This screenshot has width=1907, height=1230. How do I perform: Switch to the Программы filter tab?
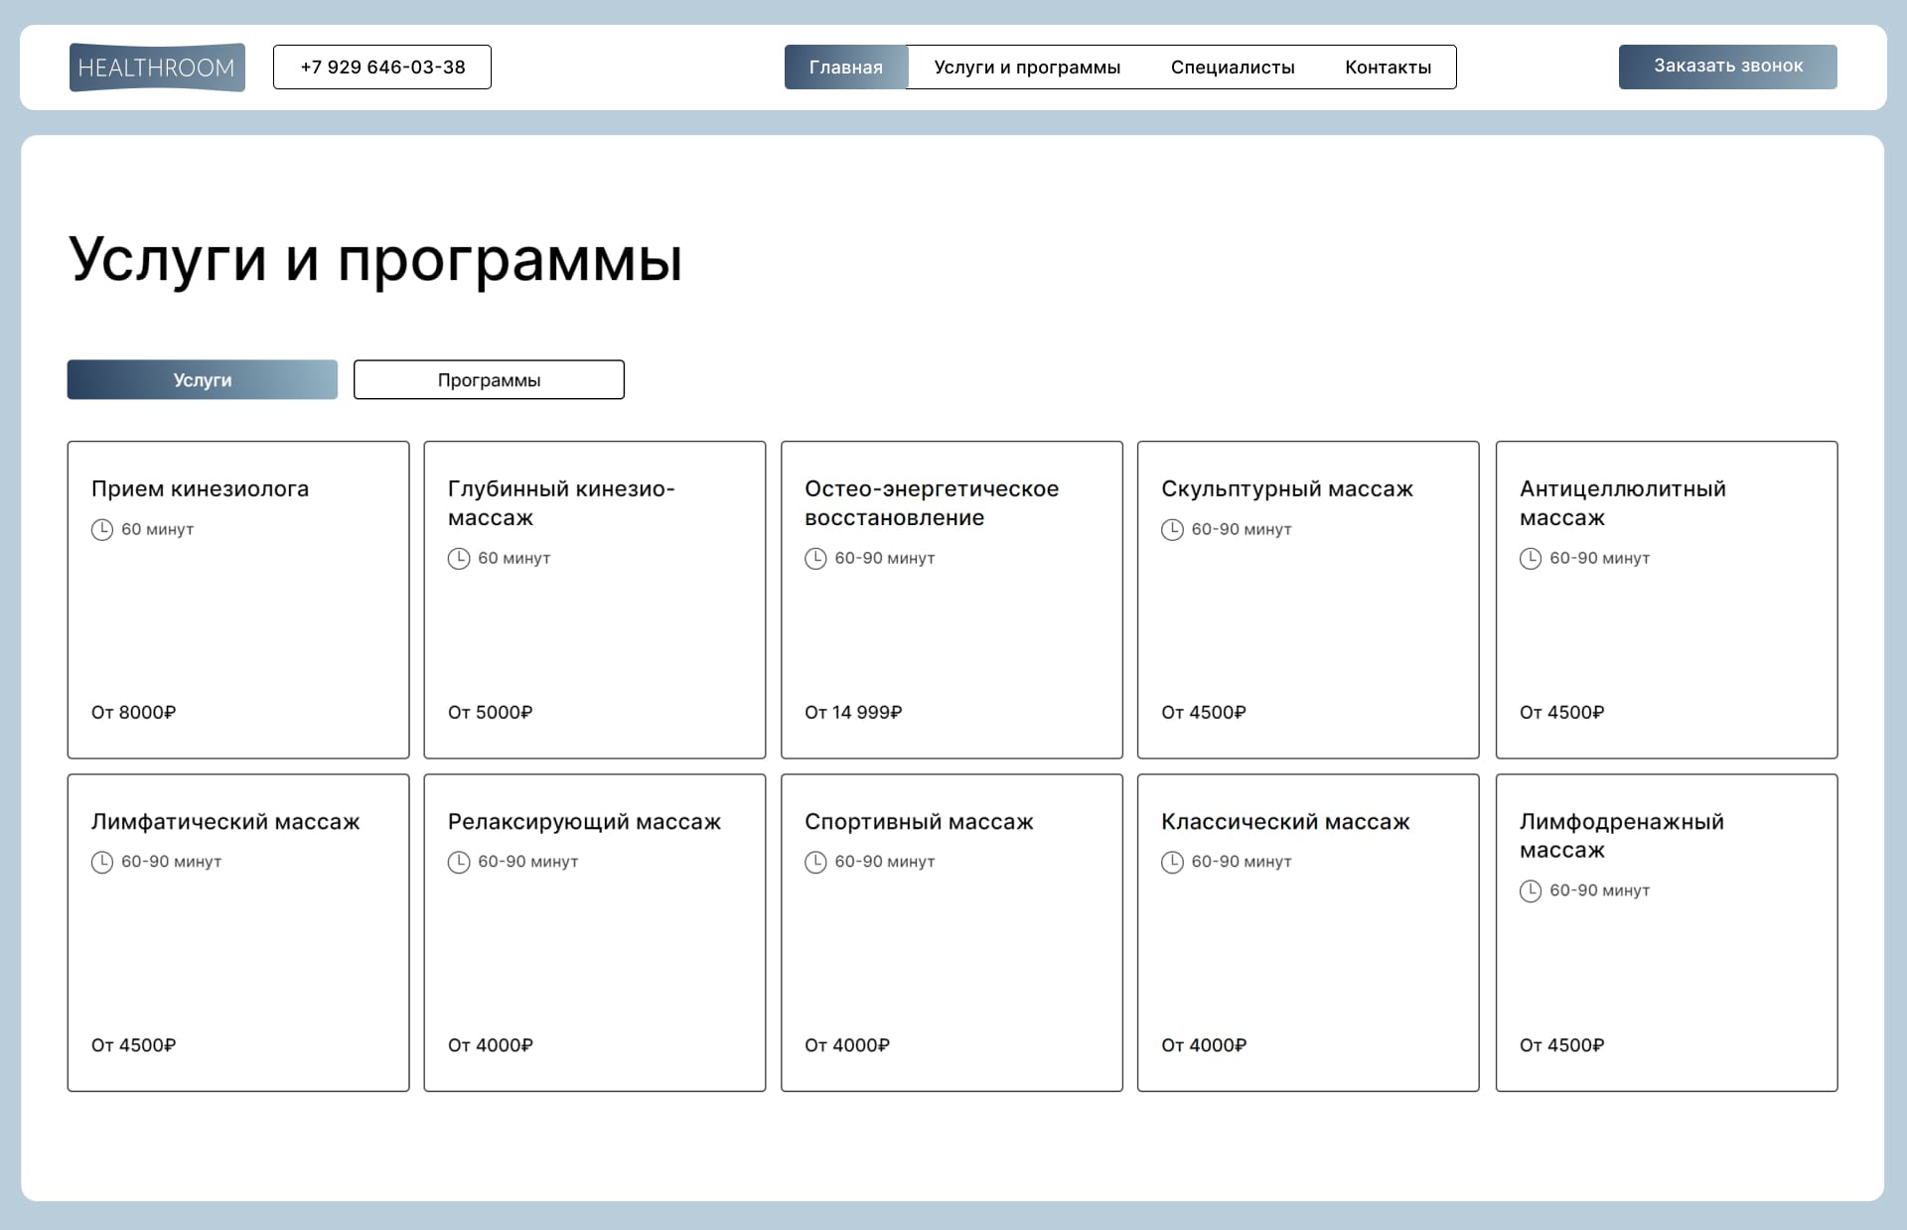click(489, 380)
